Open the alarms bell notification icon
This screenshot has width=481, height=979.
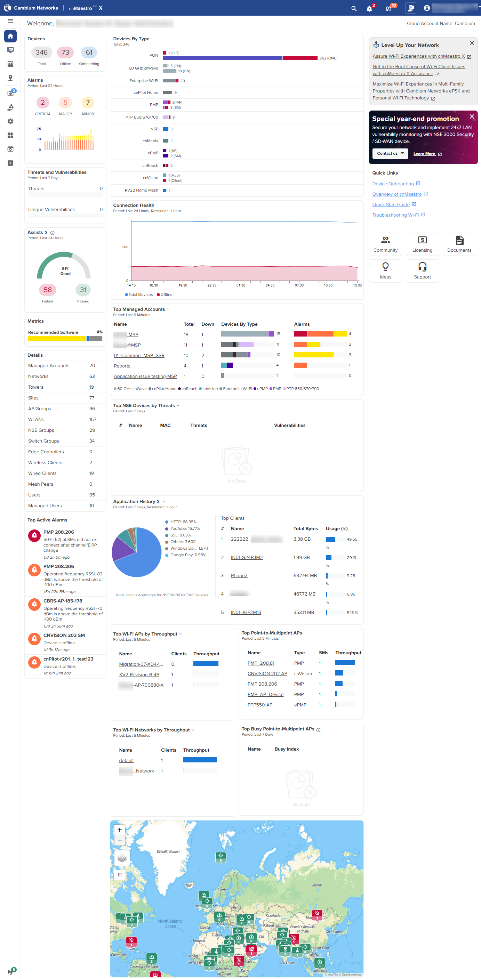[x=369, y=8]
